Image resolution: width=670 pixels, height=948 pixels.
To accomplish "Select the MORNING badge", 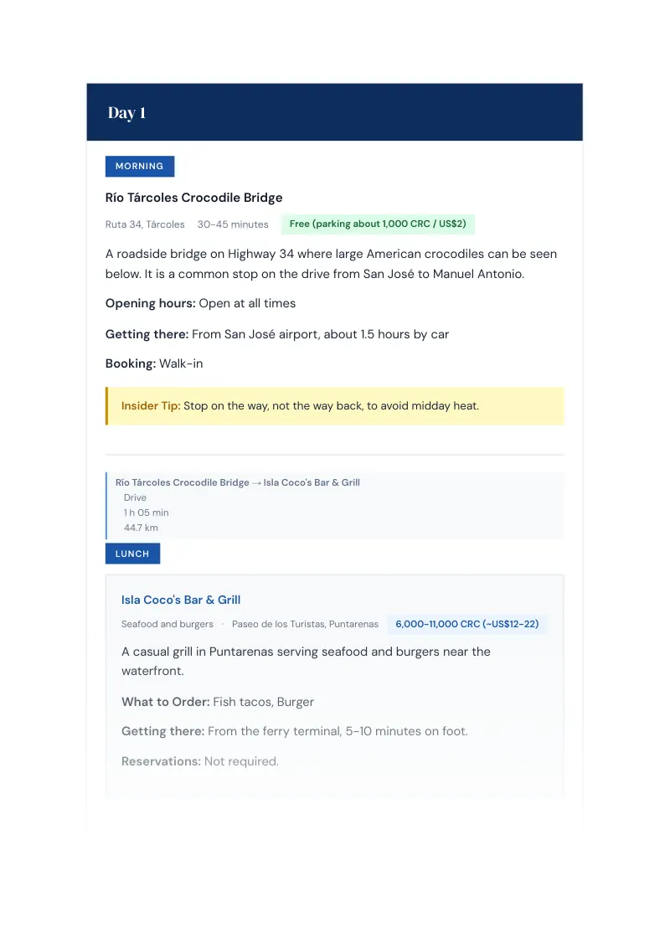I will pyautogui.click(x=140, y=167).
